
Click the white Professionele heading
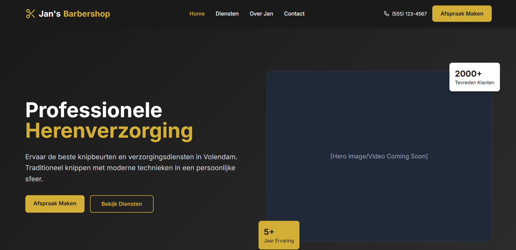(x=94, y=110)
